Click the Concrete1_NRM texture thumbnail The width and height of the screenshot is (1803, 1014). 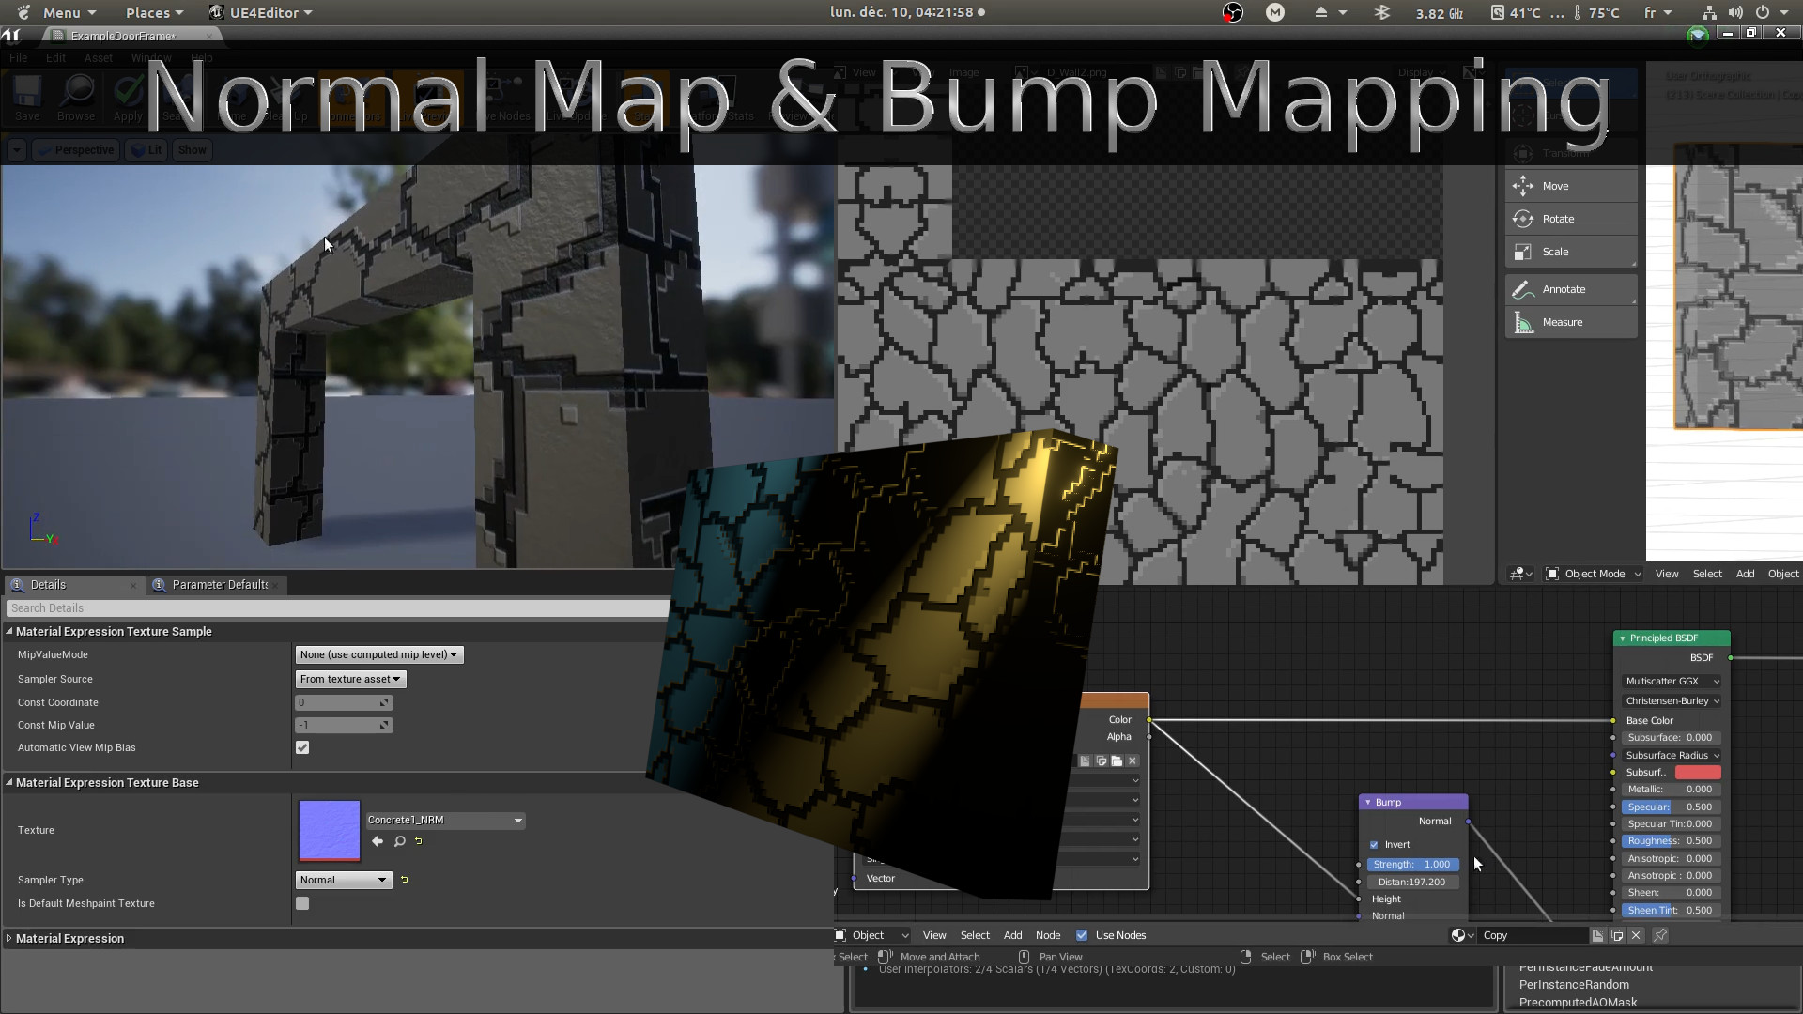click(328, 828)
